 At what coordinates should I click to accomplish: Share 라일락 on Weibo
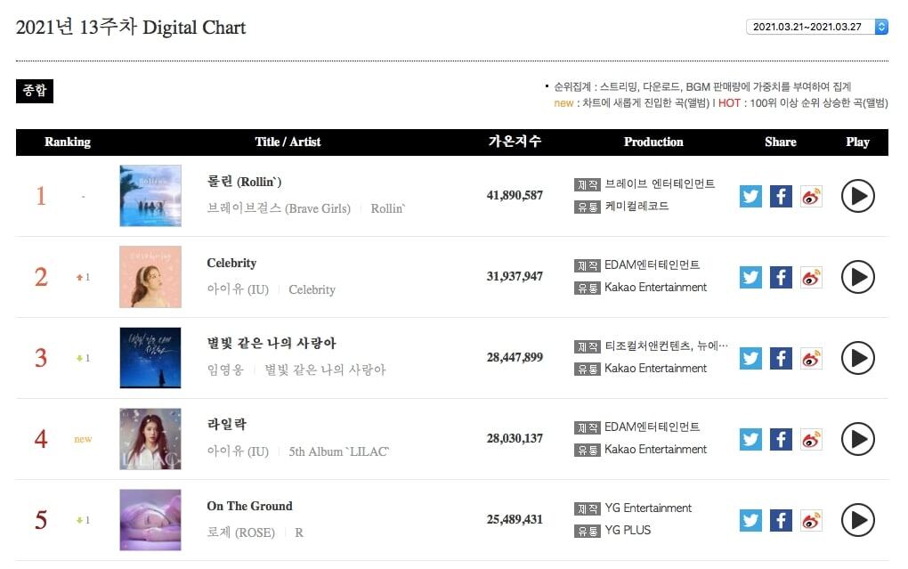[811, 439]
